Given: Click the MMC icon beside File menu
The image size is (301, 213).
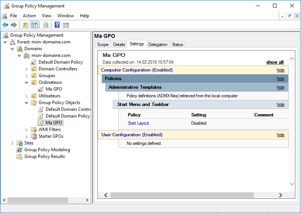Looking at the screenshot, I should click(4, 16).
